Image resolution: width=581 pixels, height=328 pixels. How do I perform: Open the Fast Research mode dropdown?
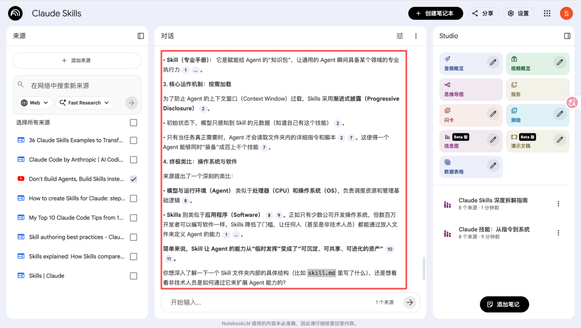click(84, 103)
